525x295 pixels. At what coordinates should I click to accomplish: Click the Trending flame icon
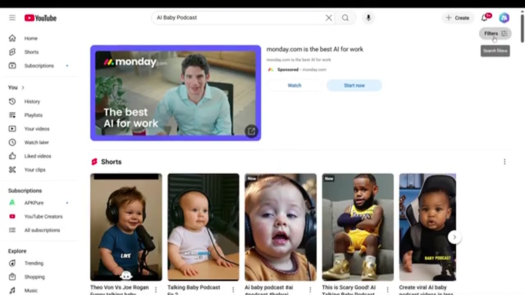pos(12,263)
